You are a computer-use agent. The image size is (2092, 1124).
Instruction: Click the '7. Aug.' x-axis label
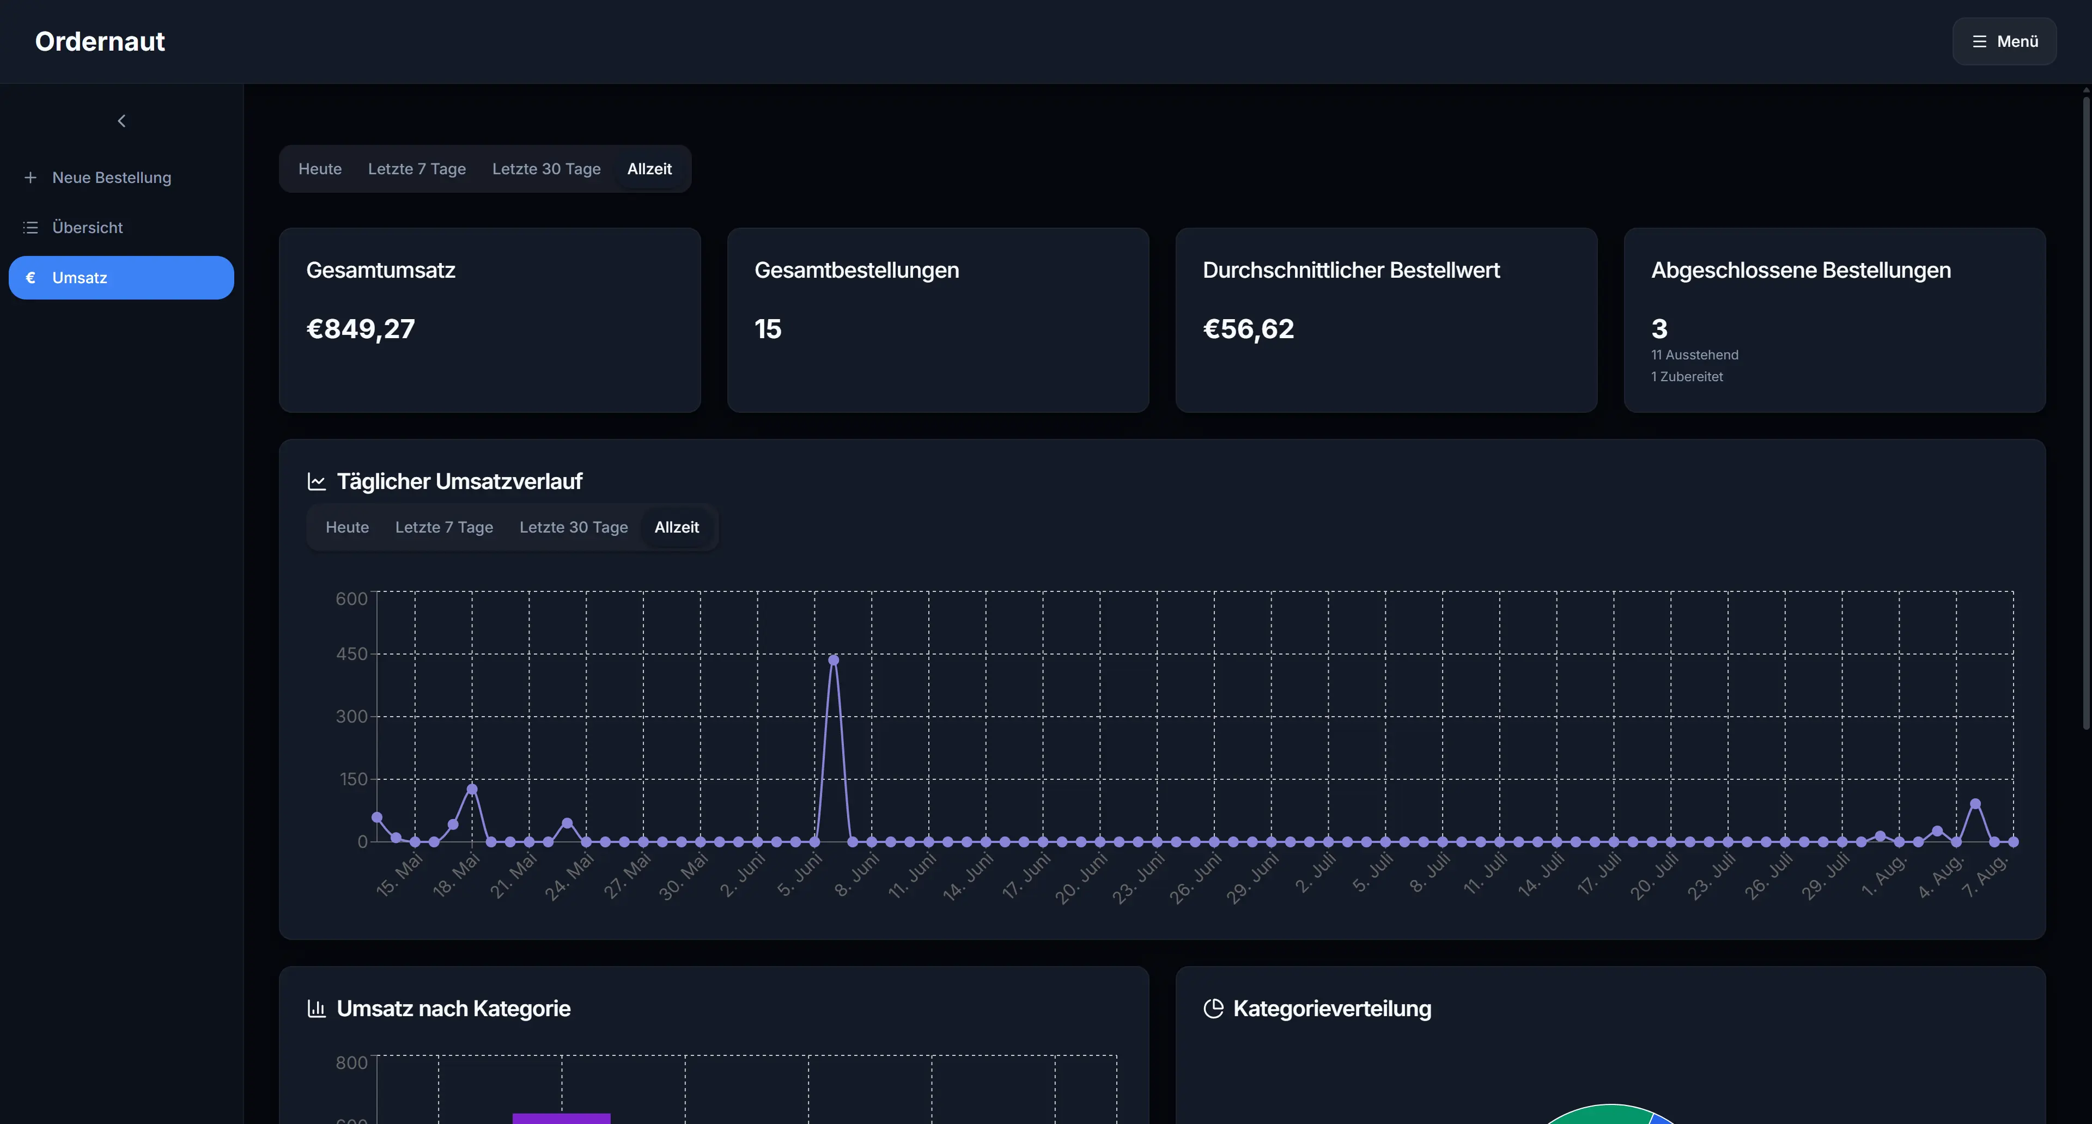pos(1986,875)
